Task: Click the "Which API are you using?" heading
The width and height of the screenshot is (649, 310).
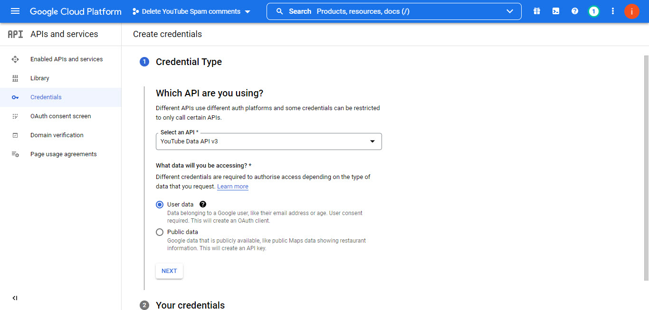Action: click(x=210, y=93)
